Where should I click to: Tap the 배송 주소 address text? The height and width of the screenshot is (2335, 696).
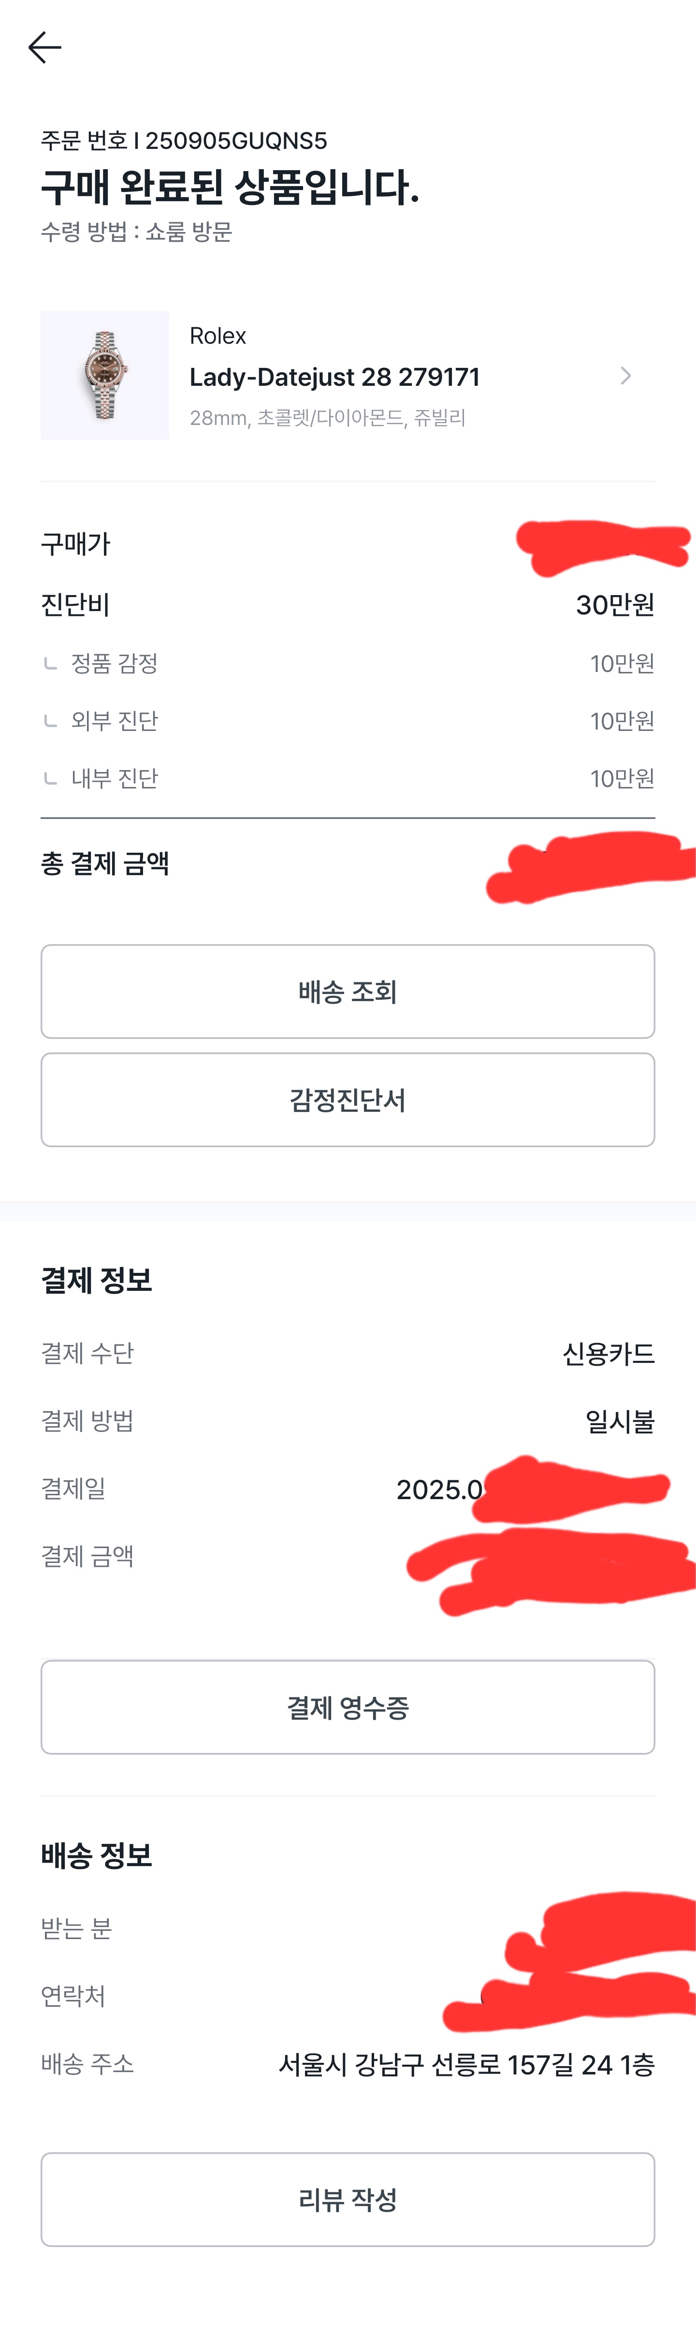[467, 2064]
